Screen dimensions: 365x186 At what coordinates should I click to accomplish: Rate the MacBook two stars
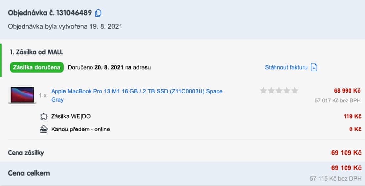271,91
